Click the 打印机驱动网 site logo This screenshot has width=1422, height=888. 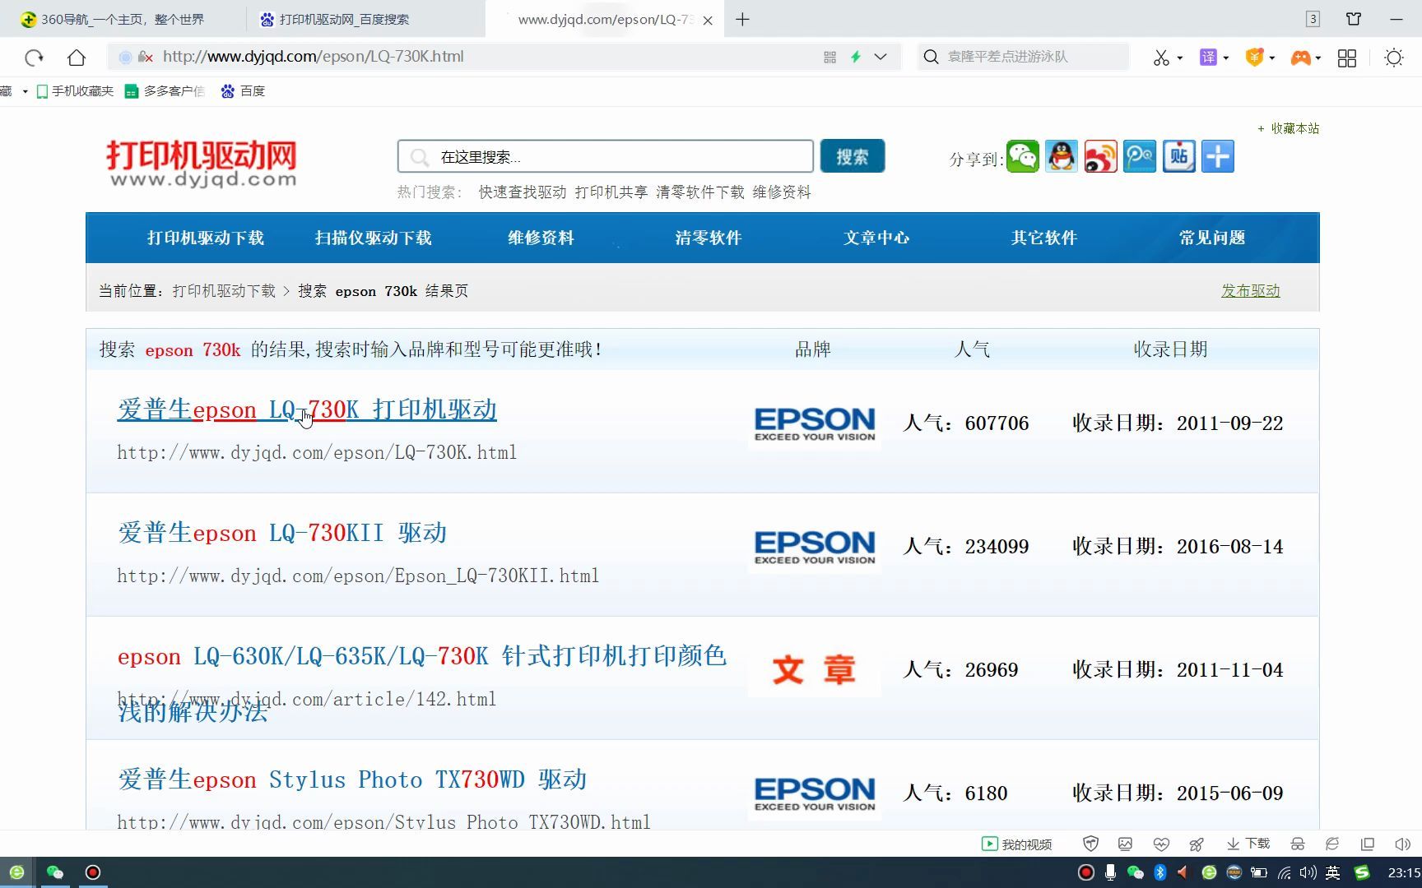202,163
